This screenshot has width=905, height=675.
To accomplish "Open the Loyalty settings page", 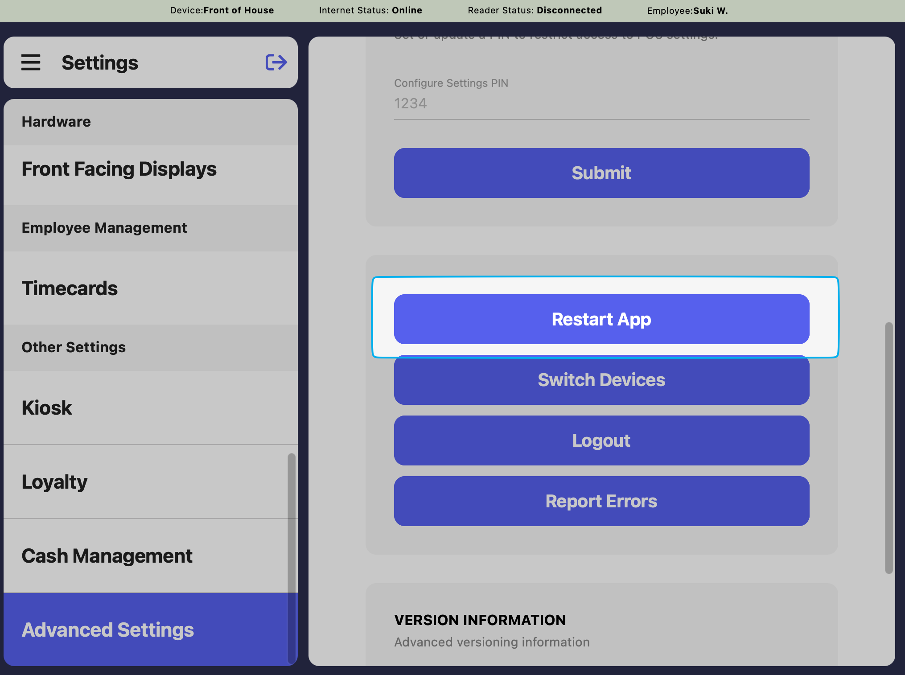I will [x=54, y=482].
